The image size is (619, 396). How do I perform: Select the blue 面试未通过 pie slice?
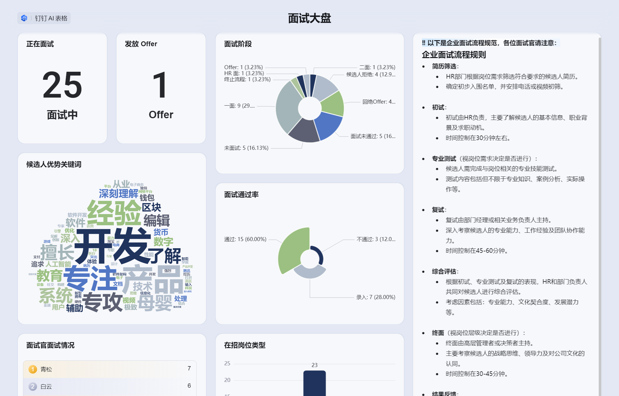tap(328, 125)
